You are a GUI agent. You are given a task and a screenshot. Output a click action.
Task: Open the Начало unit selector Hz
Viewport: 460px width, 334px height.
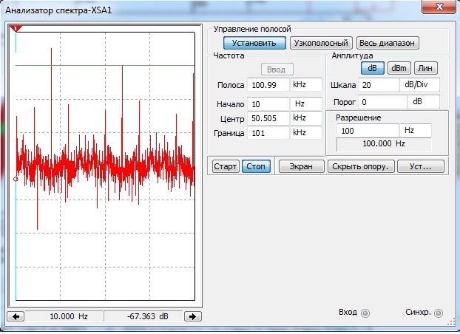tap(306, 104)
